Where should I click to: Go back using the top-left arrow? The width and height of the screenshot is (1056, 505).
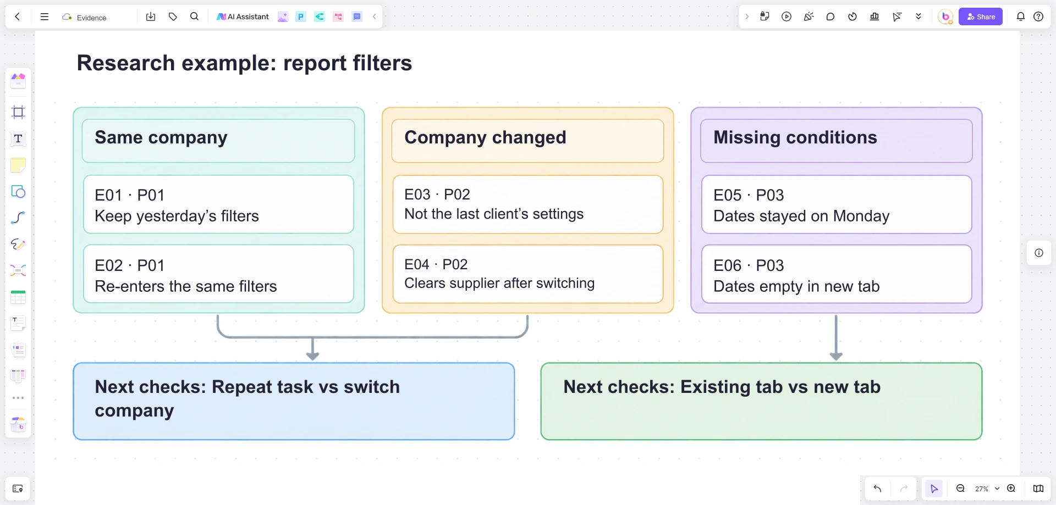click(x=18, y=16)
